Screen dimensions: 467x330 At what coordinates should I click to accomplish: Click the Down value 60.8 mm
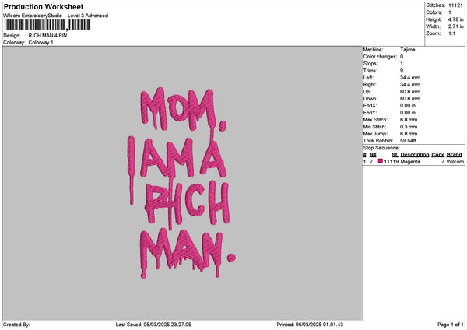pyautogui.click(x=410, y=99)
